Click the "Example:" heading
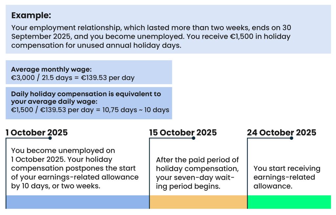This screenshot has height=215, width=336. click(x=31, y=15)
